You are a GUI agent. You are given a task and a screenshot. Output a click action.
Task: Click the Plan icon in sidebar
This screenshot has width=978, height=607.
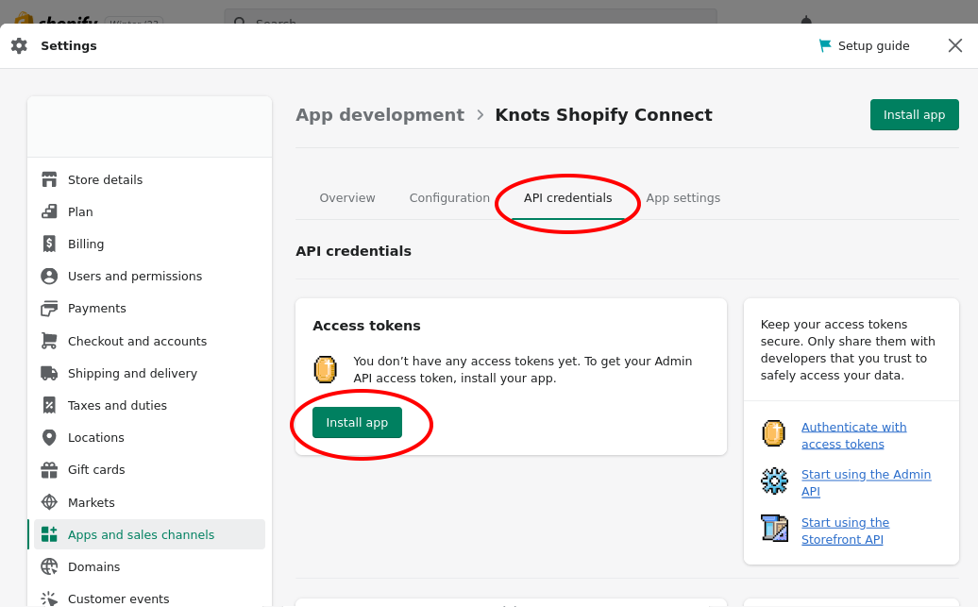tap(49, 211)
